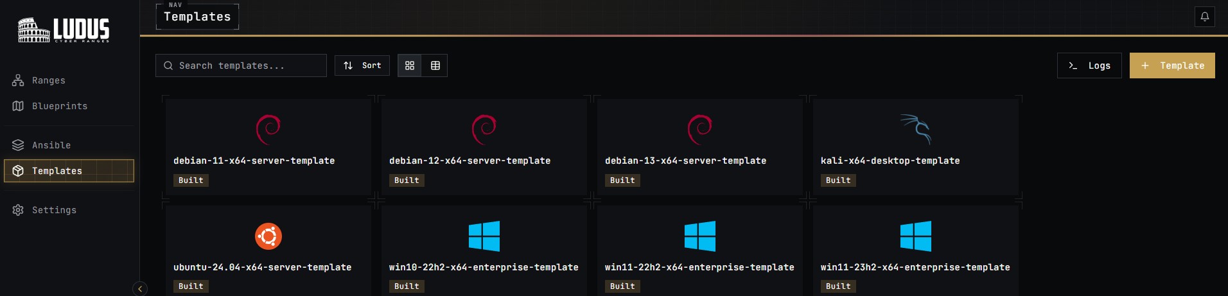
Task: Click Built badge on ubuntu-24.04 card
Action: 191,286
